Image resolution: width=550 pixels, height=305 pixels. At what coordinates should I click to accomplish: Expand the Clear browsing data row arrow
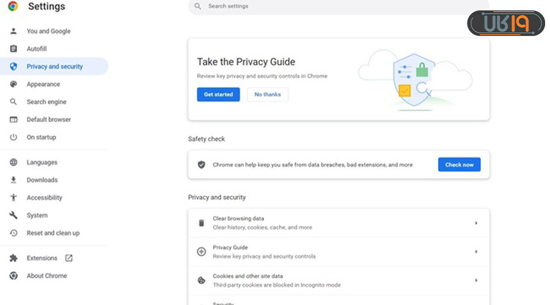476,223
